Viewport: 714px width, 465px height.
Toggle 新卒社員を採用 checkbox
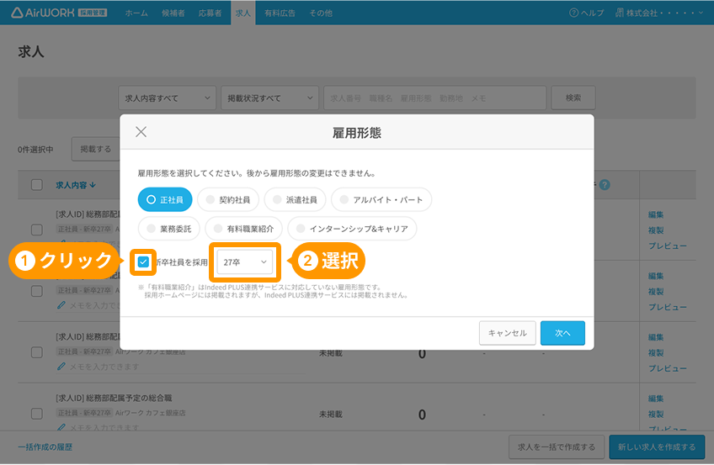pos(143,262)
